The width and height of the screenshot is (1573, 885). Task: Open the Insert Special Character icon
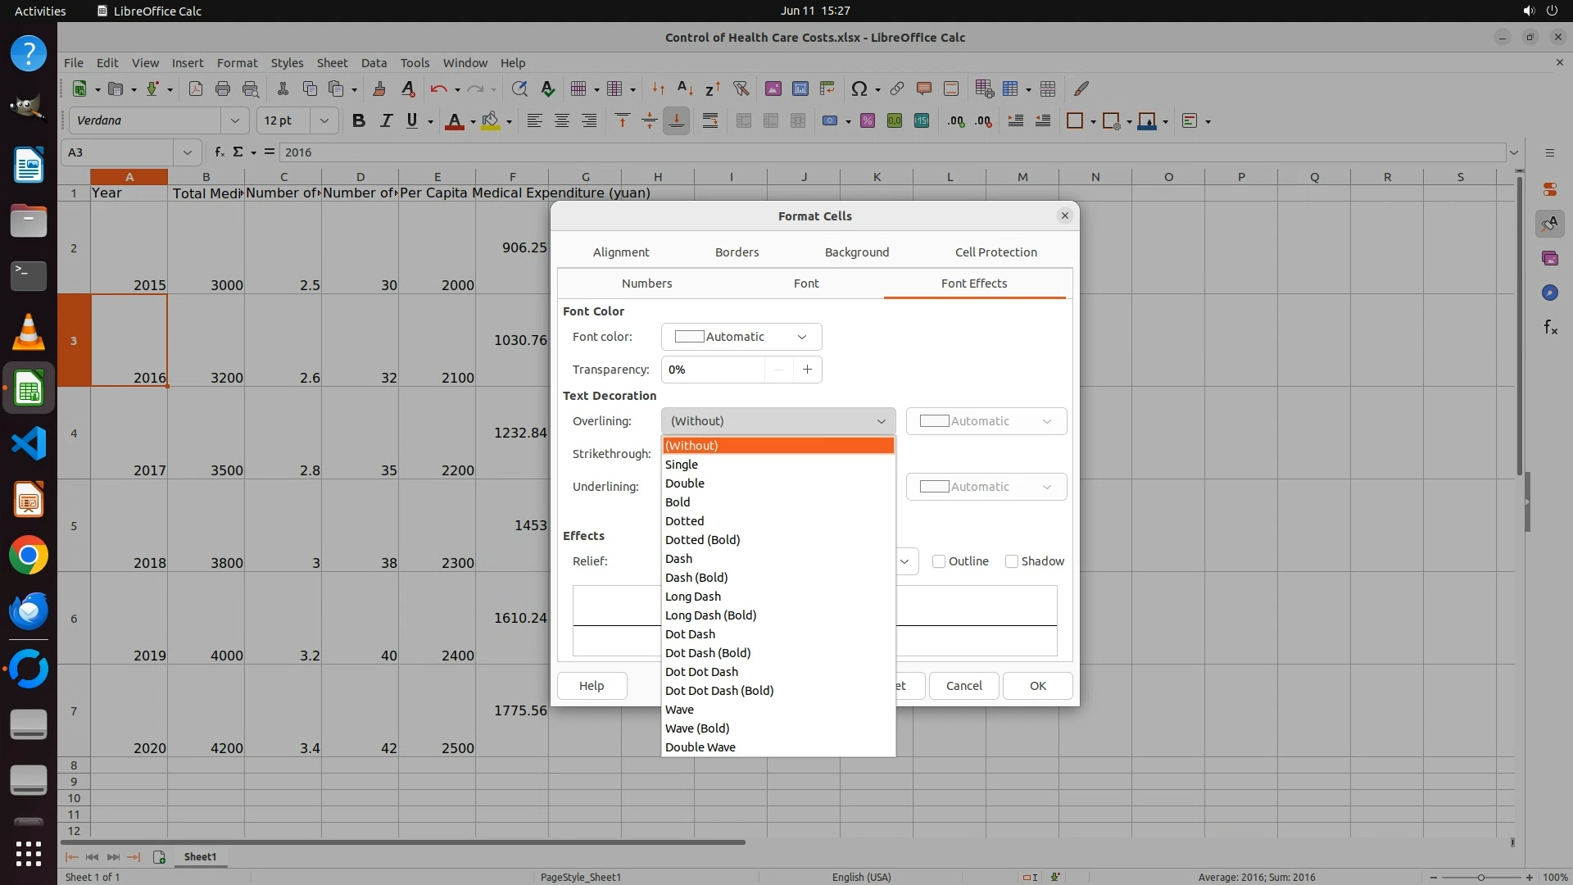pos(859,88)
